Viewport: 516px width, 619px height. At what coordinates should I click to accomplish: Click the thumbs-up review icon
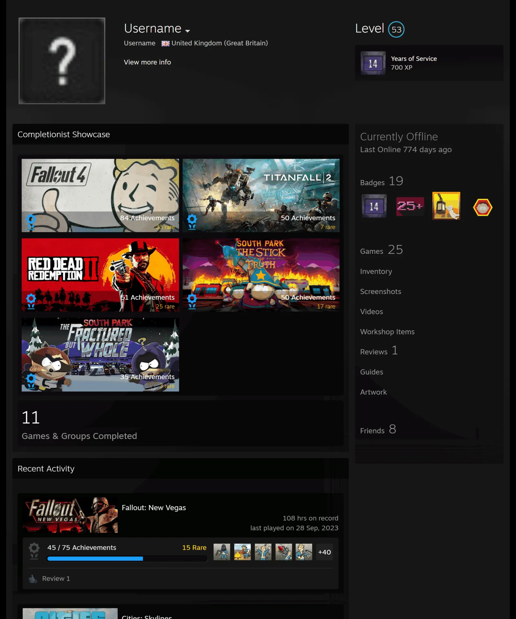click(x=33, y=579)
